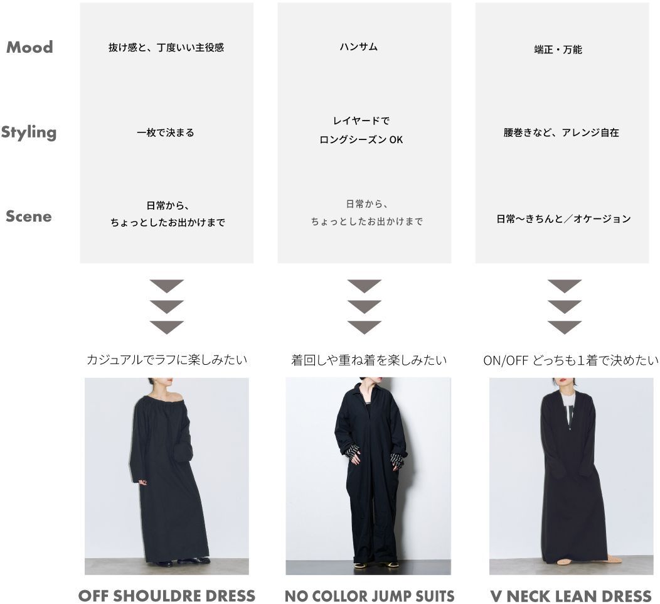This screenshot has height=604, width=660.
Task: Click the Scene row label
Action: [29, 216]
